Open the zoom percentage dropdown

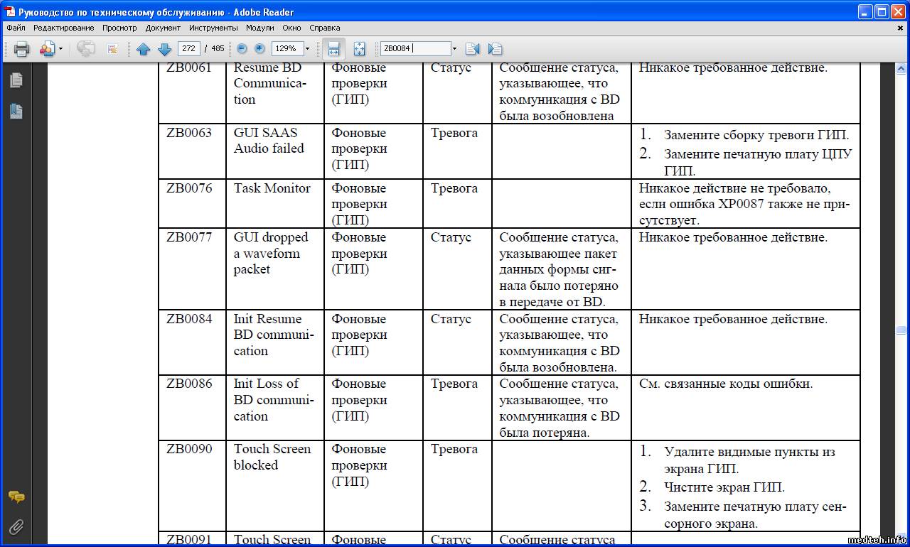pos(307,49)
